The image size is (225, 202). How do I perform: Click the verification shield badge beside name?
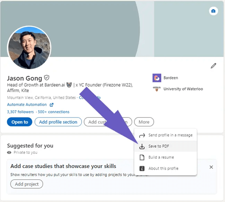[47, 78]
